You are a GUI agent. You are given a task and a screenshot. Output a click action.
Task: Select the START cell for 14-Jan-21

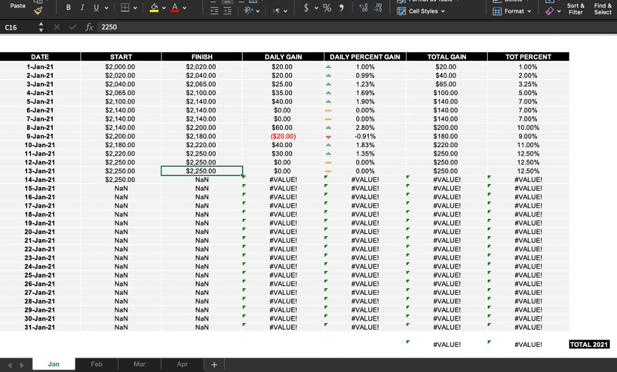(x=121, y=179)
